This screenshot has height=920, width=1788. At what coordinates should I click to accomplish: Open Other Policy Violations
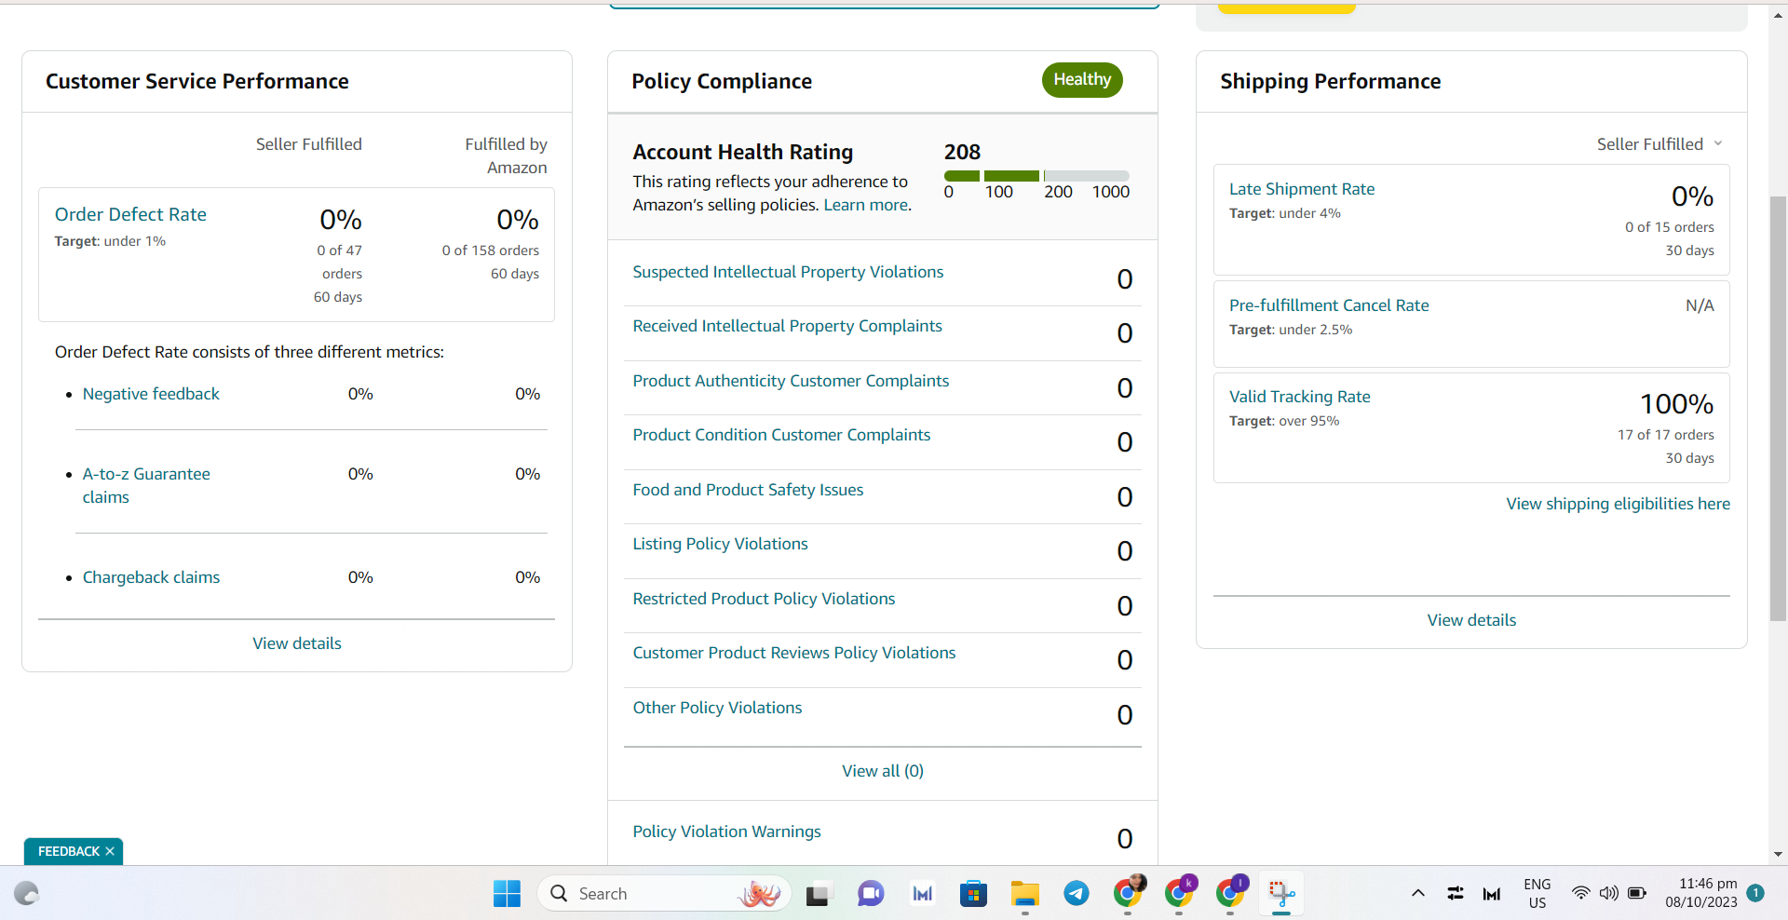(717, 708)
